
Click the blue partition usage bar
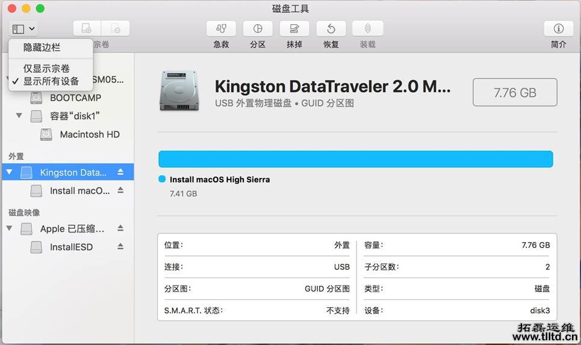click(355, 159)
